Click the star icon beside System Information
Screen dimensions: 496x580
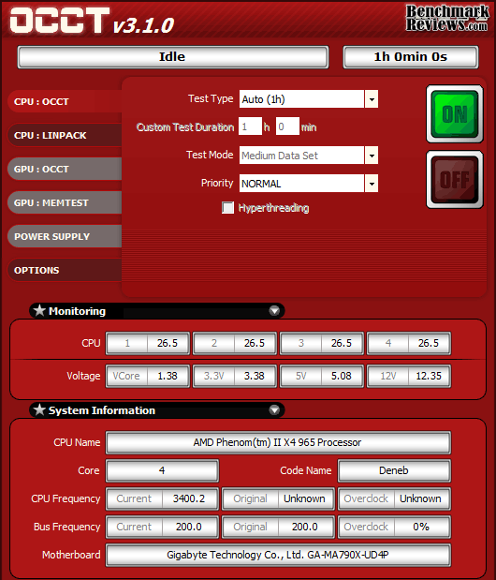[x=39, y=409]
